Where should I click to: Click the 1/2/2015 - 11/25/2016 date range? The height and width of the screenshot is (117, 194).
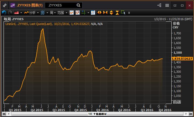[173, 19]
